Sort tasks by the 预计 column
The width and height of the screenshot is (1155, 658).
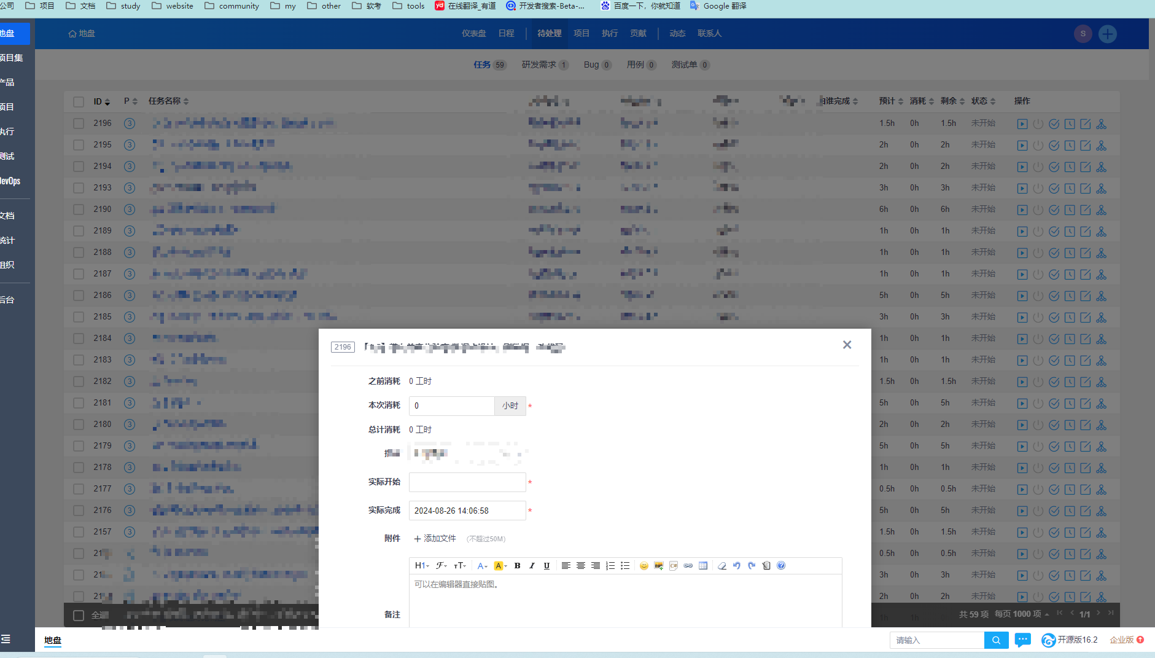[891, 101]
